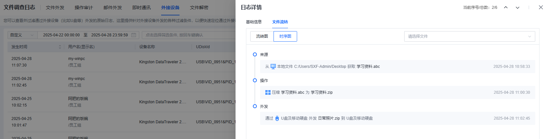Switch to 时序图 view
The image size is (550, 139).
click(285, 36)
